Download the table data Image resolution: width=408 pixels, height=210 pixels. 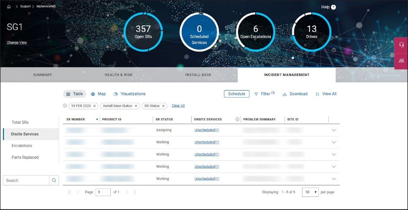pos(295,94)
